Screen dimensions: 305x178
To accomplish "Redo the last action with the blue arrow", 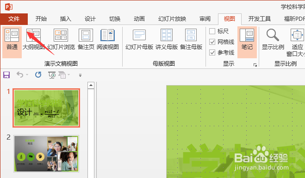I will pyautogui.click(x=38, y=74).
